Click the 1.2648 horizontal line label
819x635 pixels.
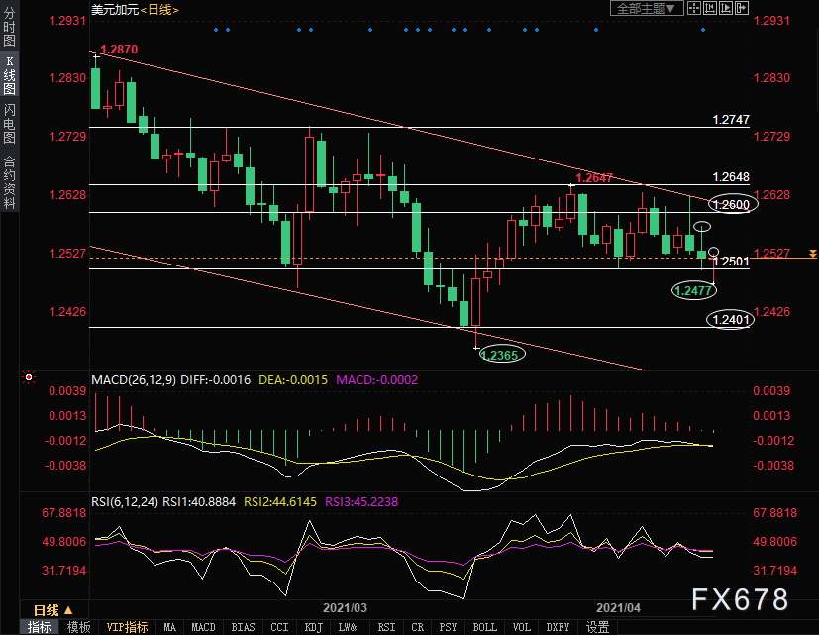(731, 177)
